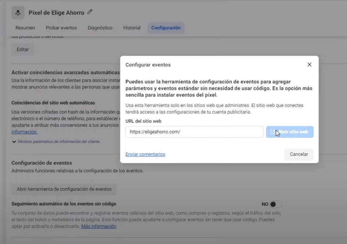The width and height of the screenshot is (347, 244).
Task: Click the Editar button
Action: click(x=22, y=50)
